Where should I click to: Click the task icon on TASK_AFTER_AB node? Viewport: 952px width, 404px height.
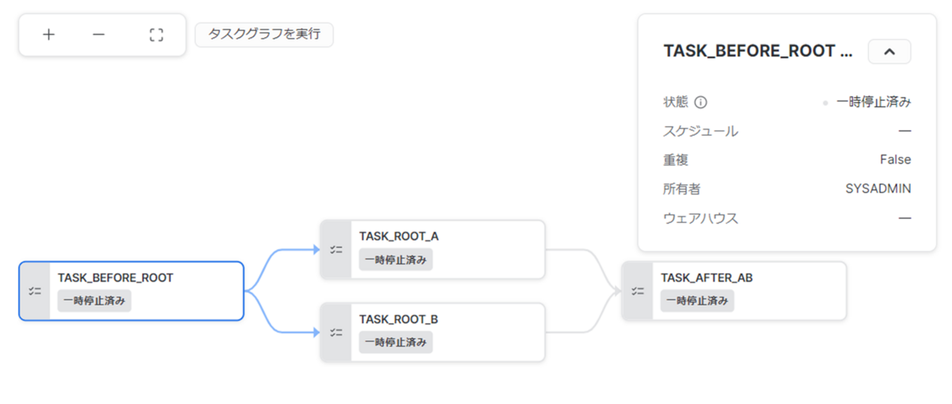pos(638,291)
